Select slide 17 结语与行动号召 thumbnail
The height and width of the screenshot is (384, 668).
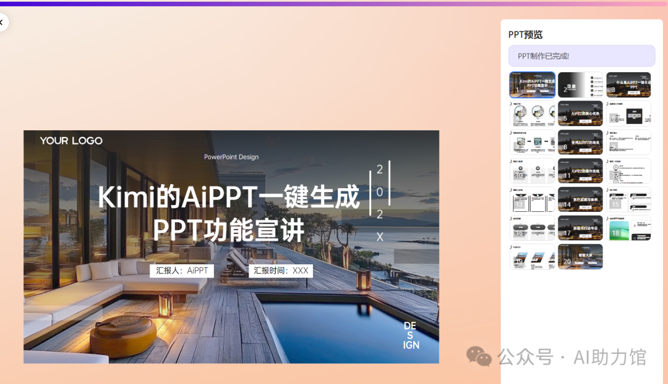coord(580,228)
